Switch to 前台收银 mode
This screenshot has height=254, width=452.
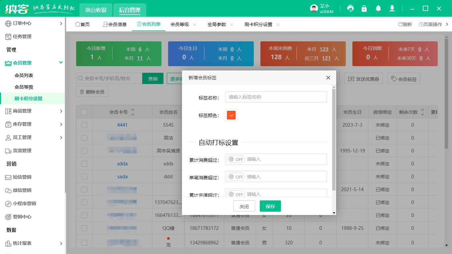(x=96, y=10)
